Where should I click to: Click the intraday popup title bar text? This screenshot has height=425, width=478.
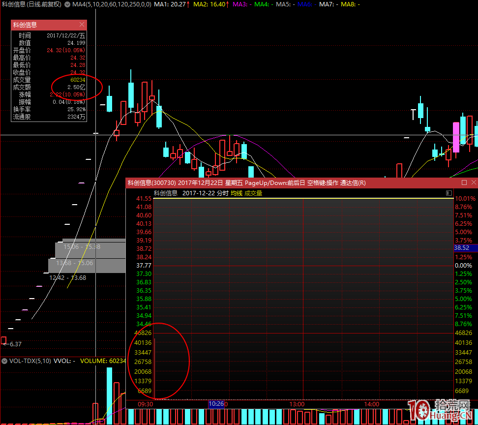coord(246,183)
